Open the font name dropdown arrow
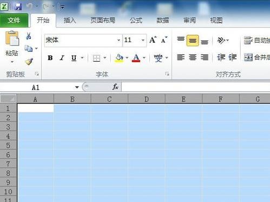This screenshot has width=270, height=202. [x=118, y=40]
